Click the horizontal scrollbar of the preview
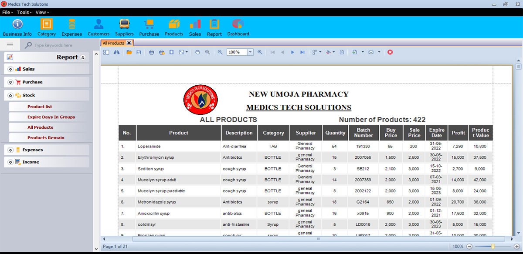This screenshot has width=523, height=254. tap(319, 239)
